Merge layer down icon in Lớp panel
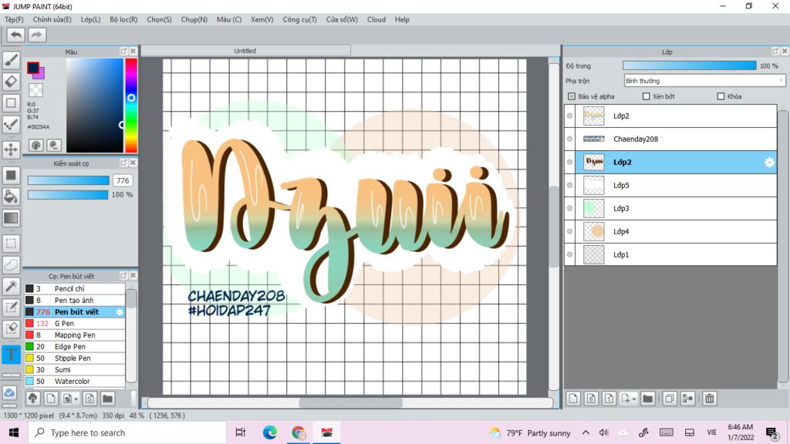 tap(687, 399)
